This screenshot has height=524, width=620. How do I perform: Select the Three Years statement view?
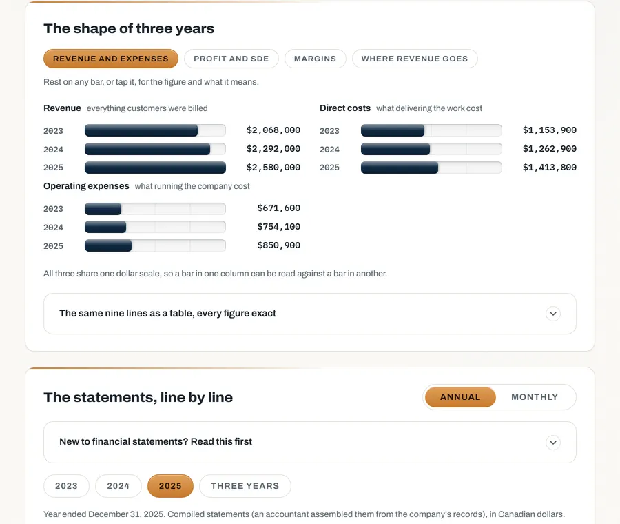click(x=245, y=486)
